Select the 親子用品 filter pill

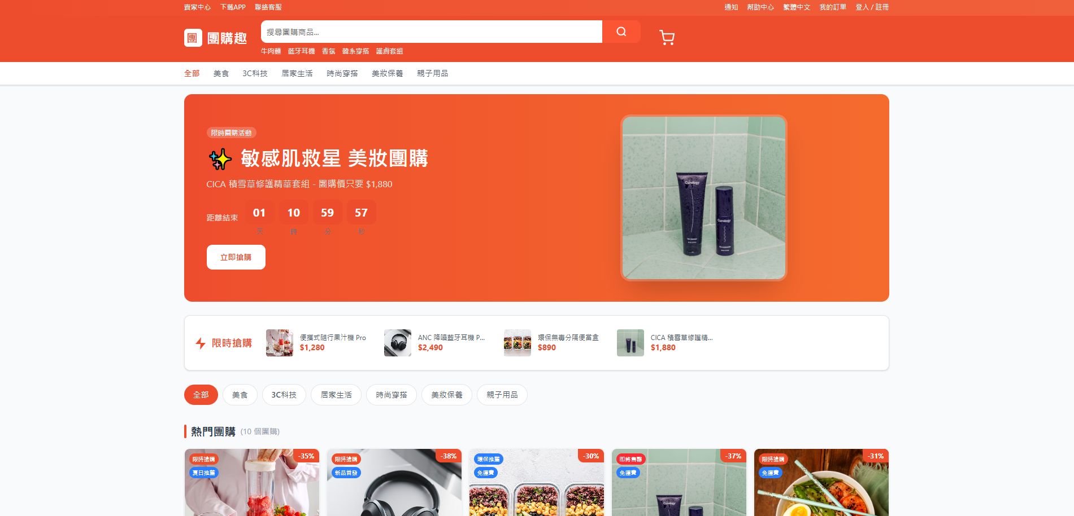coord(502,395)
